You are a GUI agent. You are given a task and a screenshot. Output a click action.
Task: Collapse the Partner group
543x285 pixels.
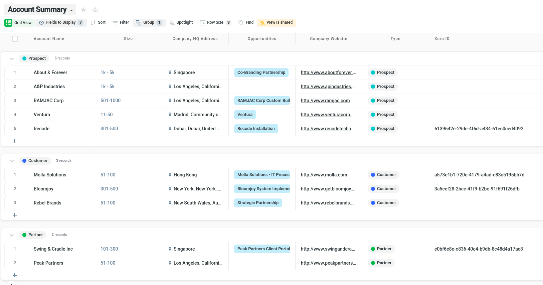pyautogui.click(x=12, y=235)
